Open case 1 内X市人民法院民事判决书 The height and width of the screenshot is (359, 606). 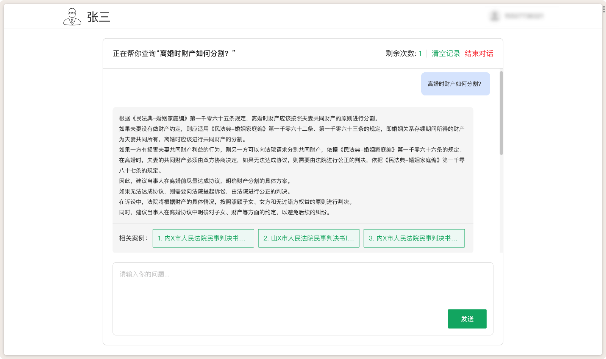tap(203, 238)
